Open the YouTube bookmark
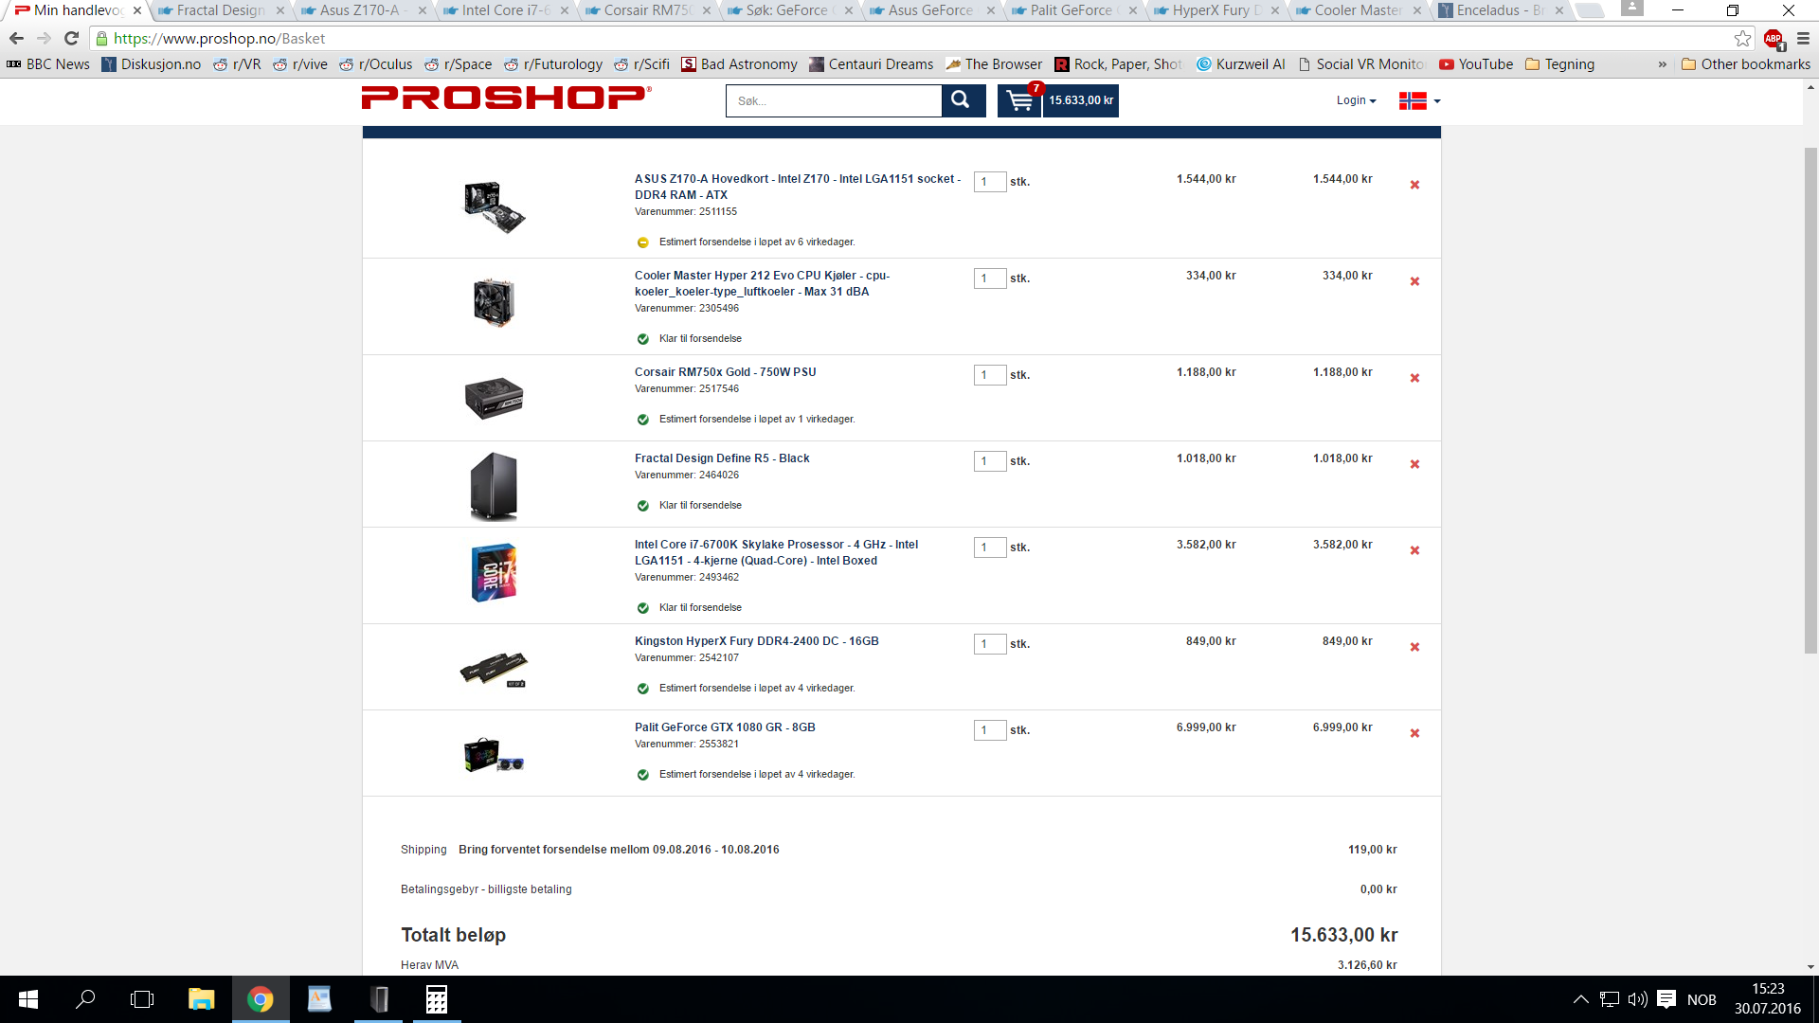Image resolution: width=1819 pixels, height=1023 pixels. (1475, 64)
